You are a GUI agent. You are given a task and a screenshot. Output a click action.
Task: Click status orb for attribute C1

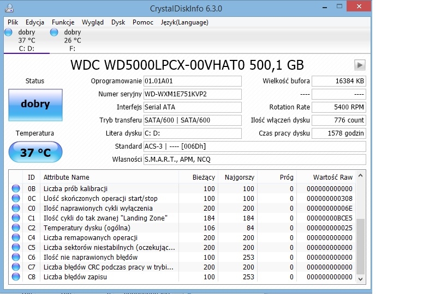[16, 218]
